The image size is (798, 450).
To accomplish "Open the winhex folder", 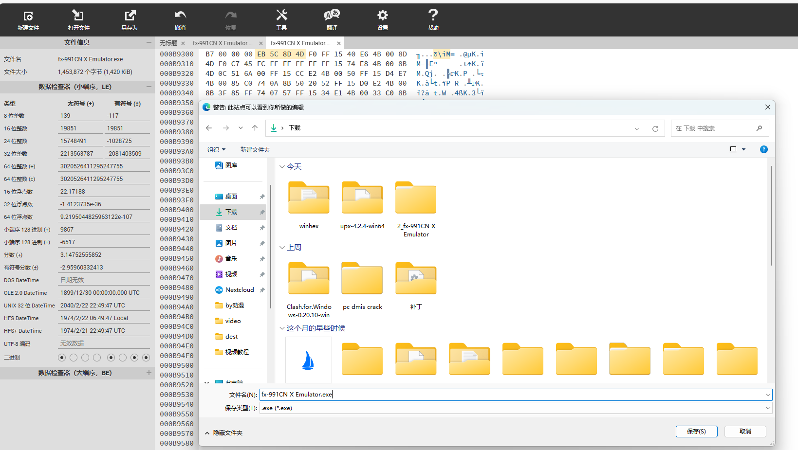I will point(309,205).
